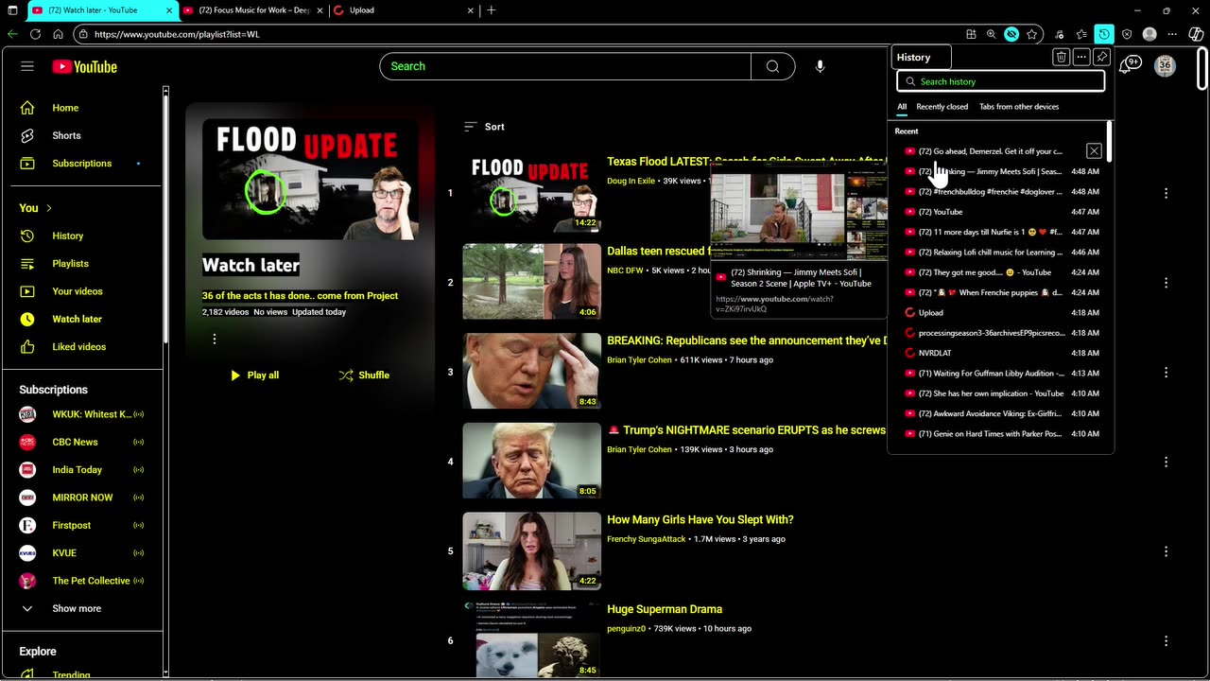Reload the current page
The height and width of the screenshot is (681, 1210).
pyautogui.click(x=35, y=34)
